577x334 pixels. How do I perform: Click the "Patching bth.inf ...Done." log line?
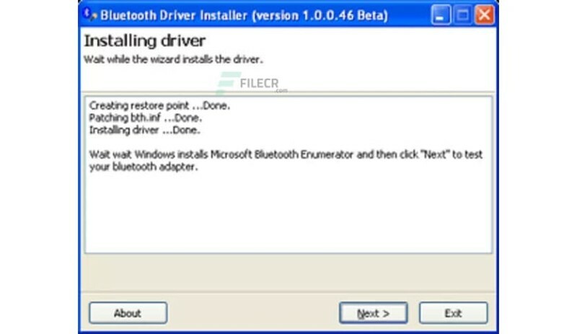coord(146,118)
